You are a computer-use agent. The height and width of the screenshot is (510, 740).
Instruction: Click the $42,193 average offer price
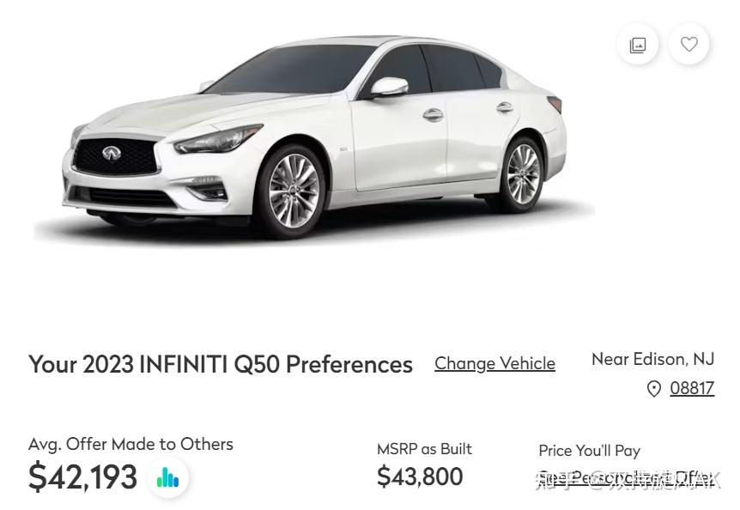click(83, 477)
